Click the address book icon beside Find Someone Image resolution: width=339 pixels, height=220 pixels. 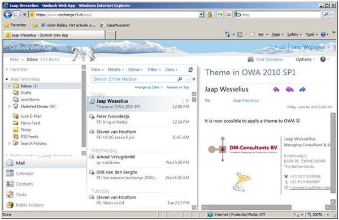tap(250, 59)
